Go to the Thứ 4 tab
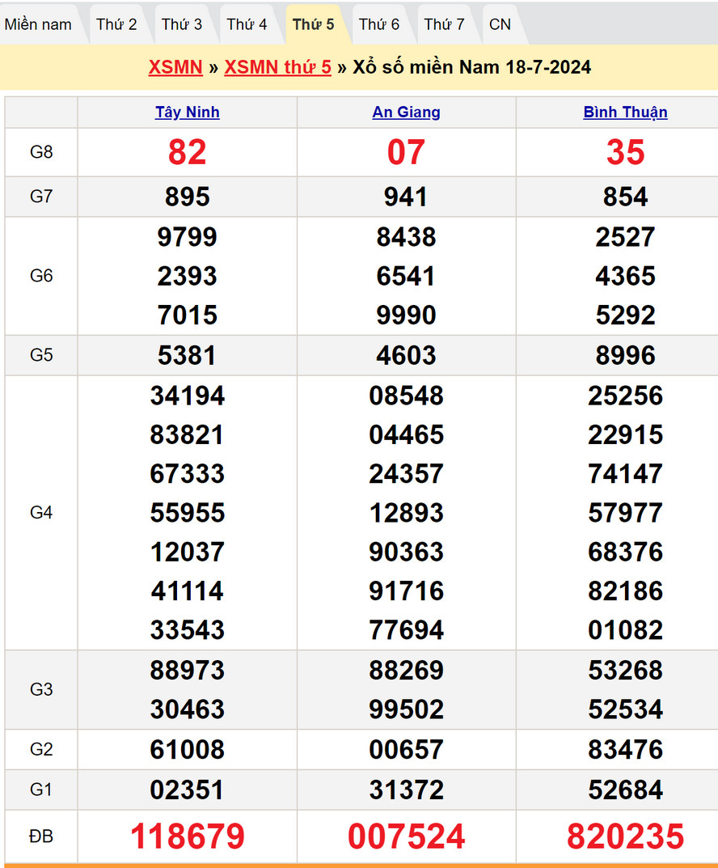Screen dimensions: 718x868 tap(247, 24)
